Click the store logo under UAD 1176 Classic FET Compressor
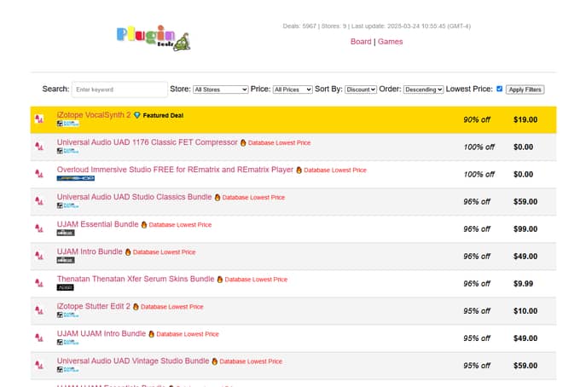The width and height of the screenshot is (580, 387). click(x=68, y=151)
